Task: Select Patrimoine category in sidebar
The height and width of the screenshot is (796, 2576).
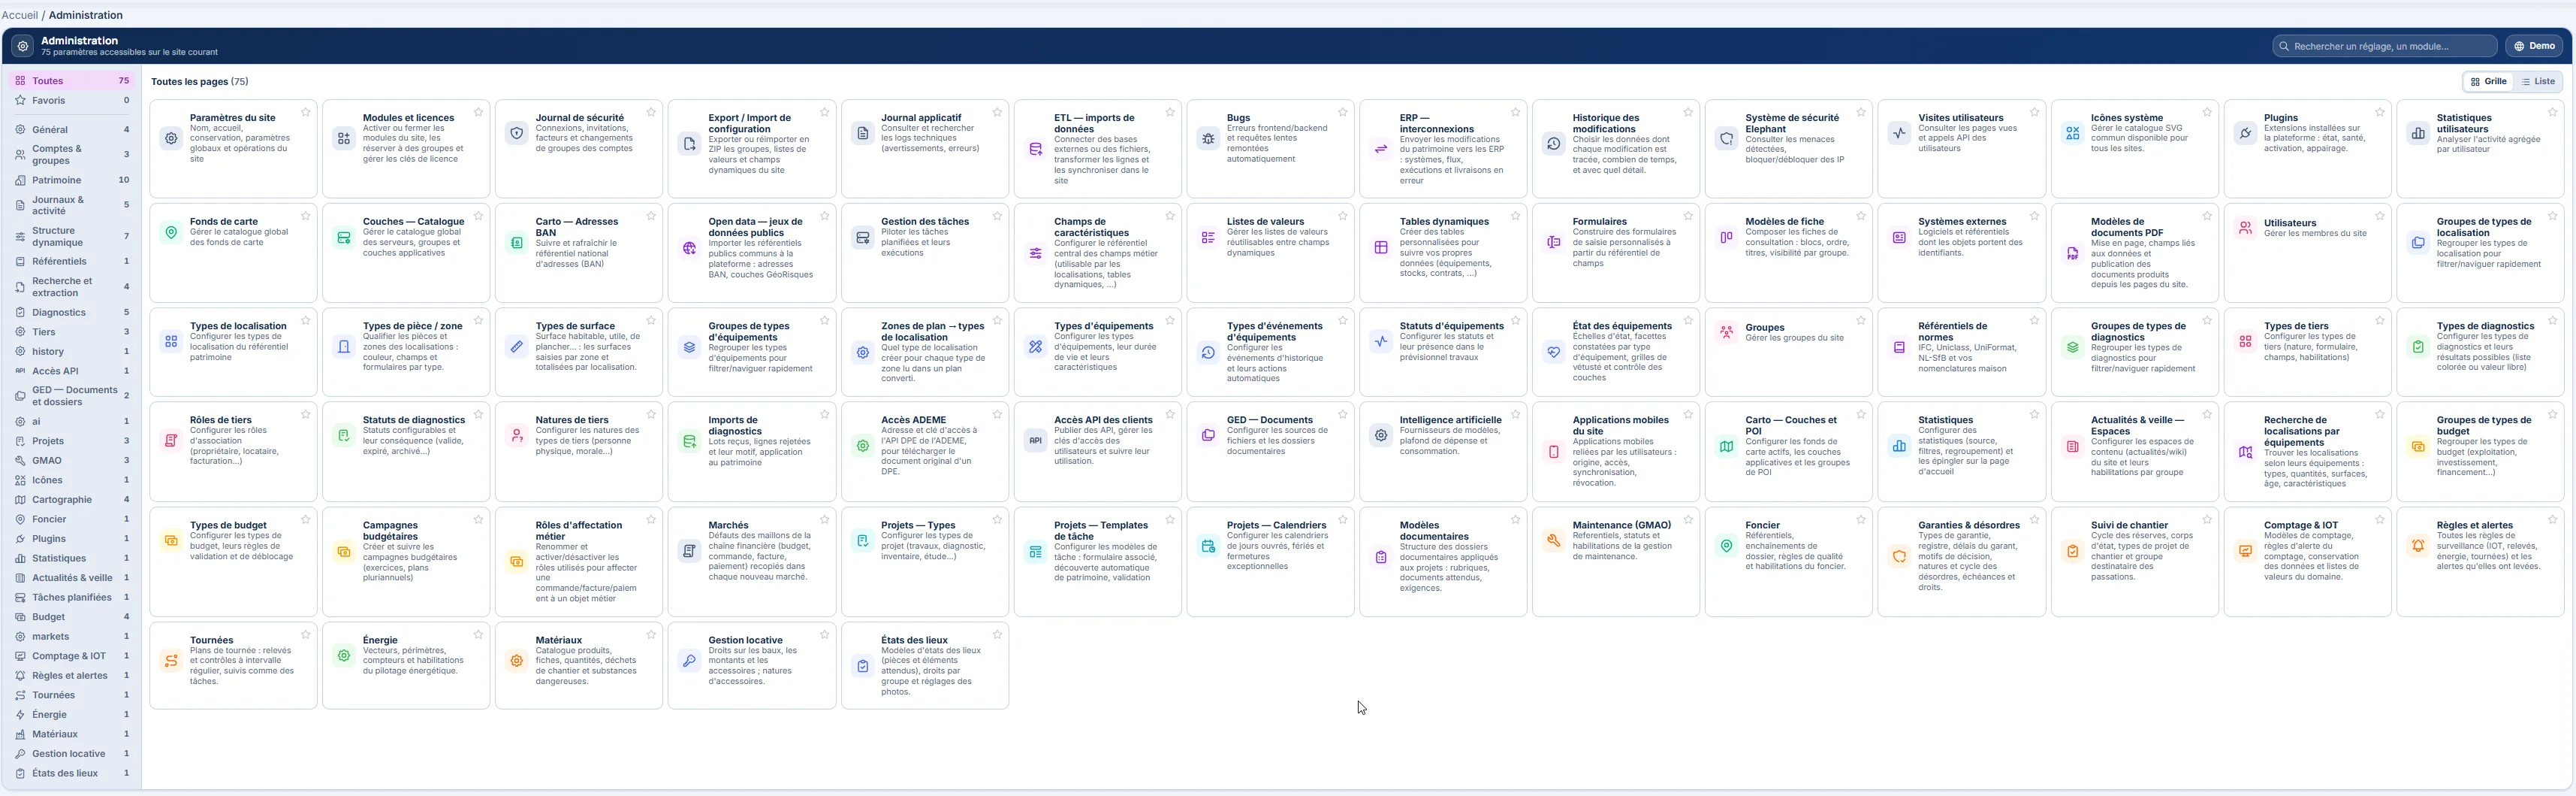Action: click(x=72, y=180)
